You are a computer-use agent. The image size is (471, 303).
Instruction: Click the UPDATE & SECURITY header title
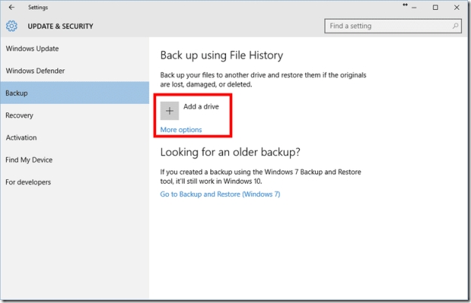[60, 26]
